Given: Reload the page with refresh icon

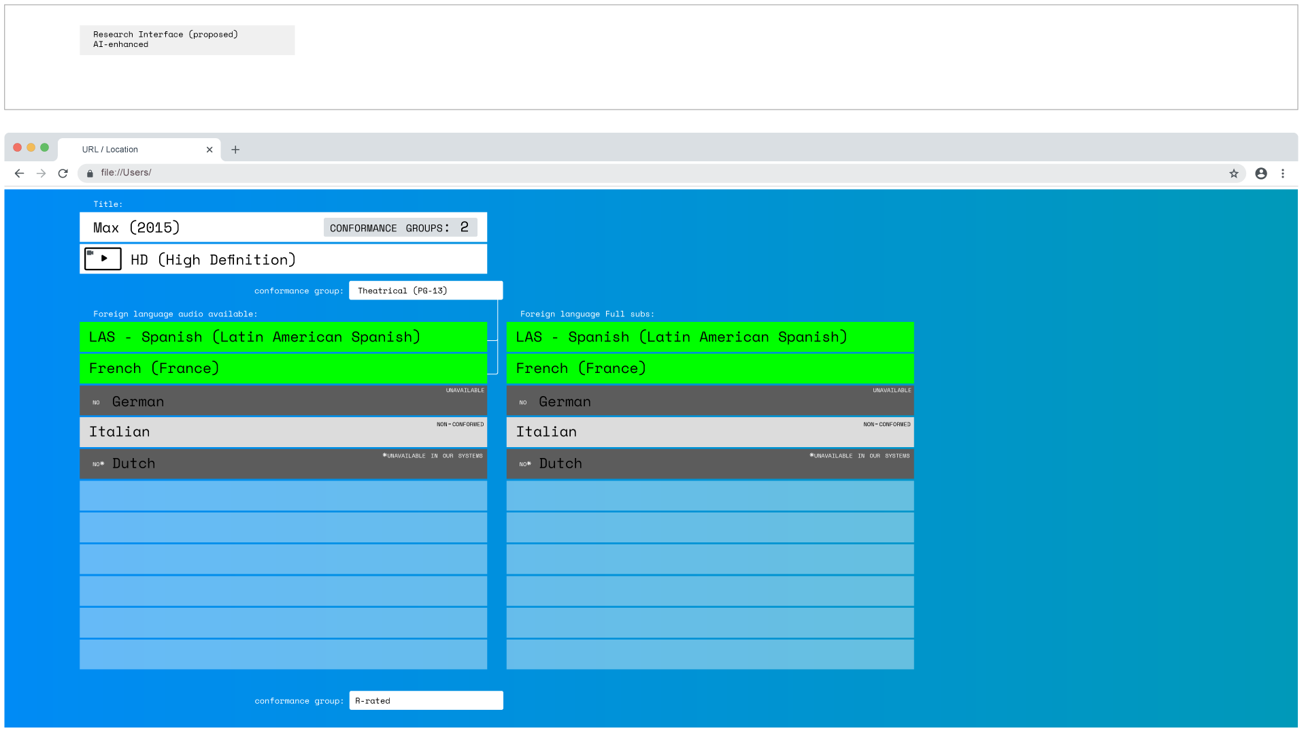Looking at the screenshot, I should (63, 174).
